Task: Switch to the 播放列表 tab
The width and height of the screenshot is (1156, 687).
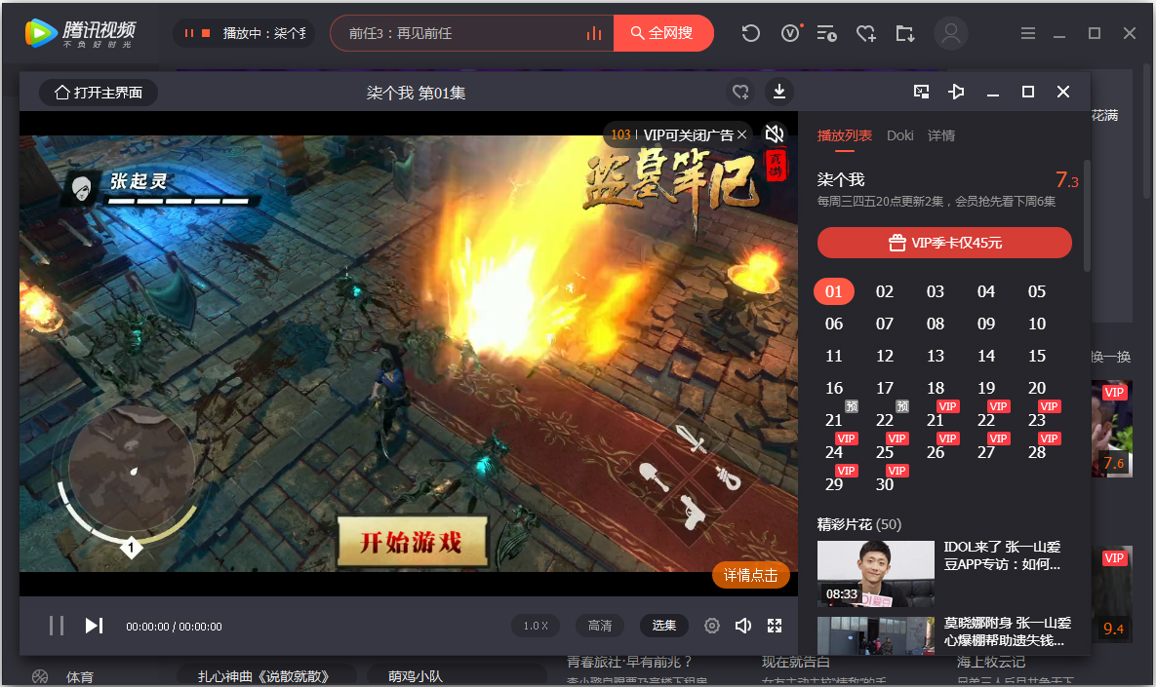Action: pyautogui.click(x=844, y=135)
